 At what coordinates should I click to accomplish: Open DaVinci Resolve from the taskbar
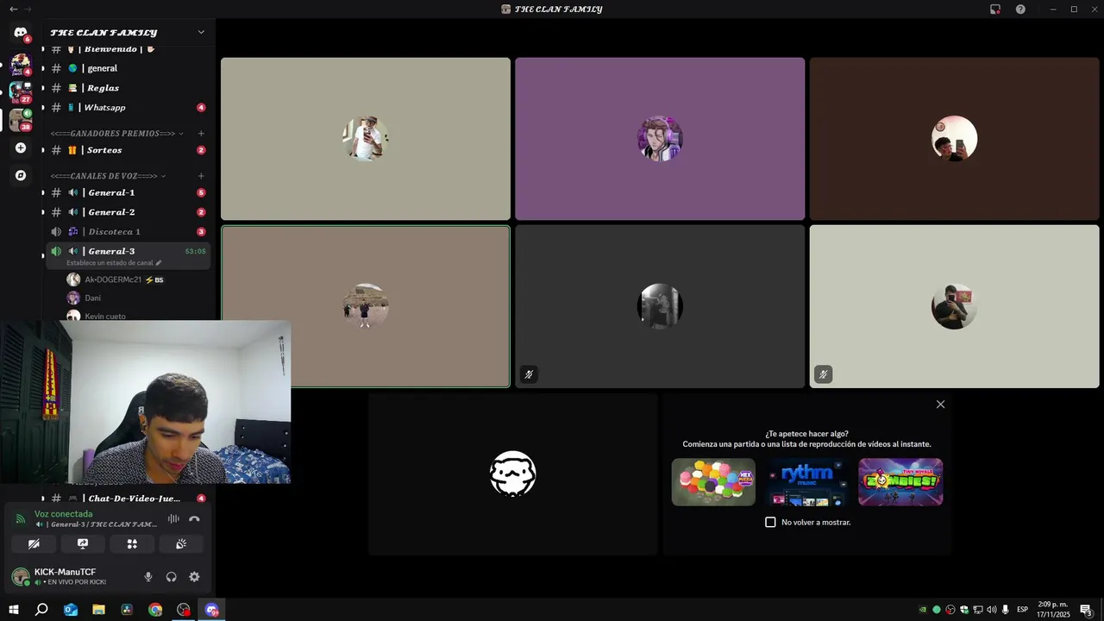point(127,610)
